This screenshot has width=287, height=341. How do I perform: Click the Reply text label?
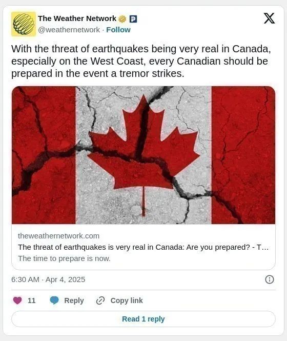(x=74, y=300)
